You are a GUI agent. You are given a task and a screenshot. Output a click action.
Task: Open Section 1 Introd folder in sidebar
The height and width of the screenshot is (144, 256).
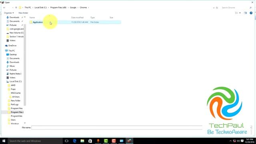point(16,36)
